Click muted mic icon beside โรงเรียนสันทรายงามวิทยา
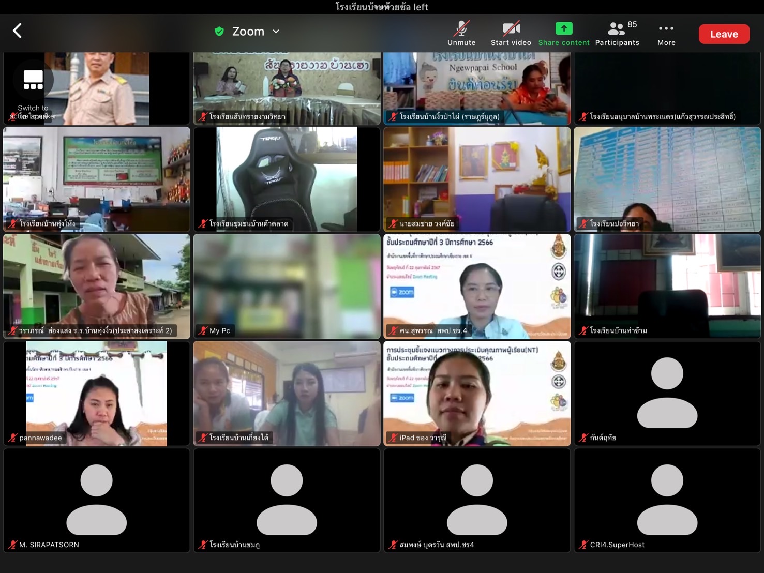This screenshot has height=573, width=764. point(203,116)
